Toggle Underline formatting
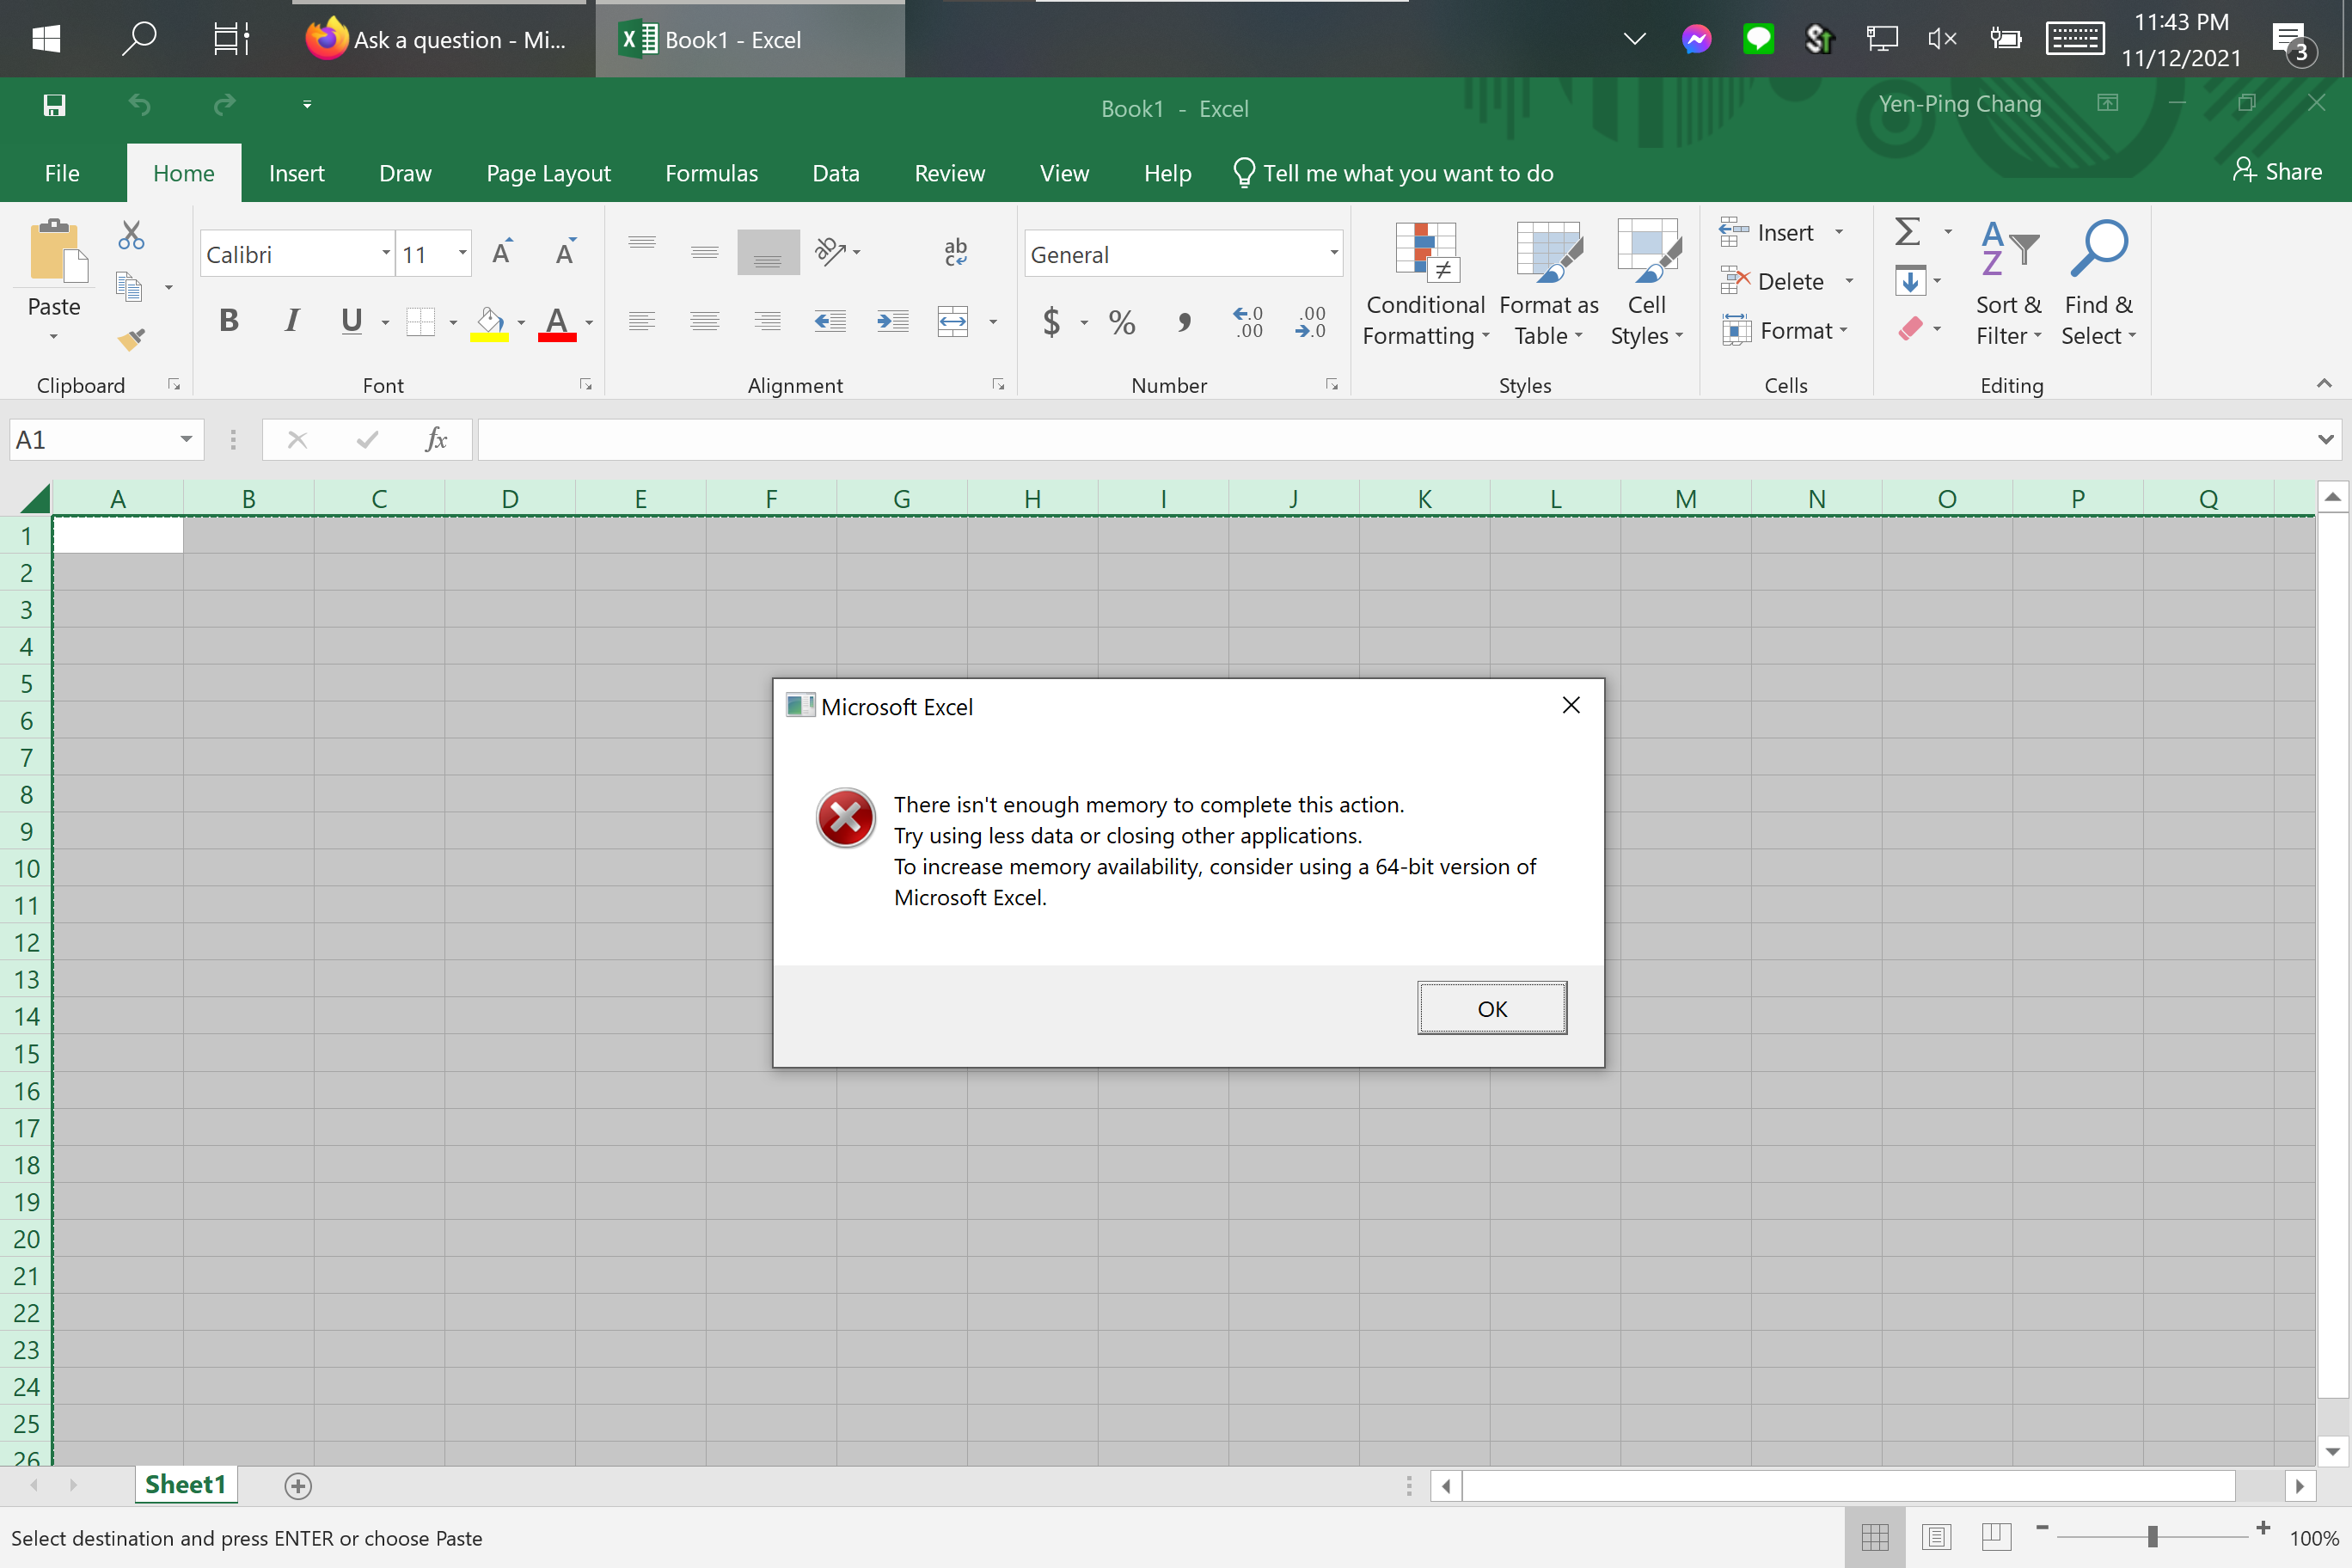 point(351,321)
